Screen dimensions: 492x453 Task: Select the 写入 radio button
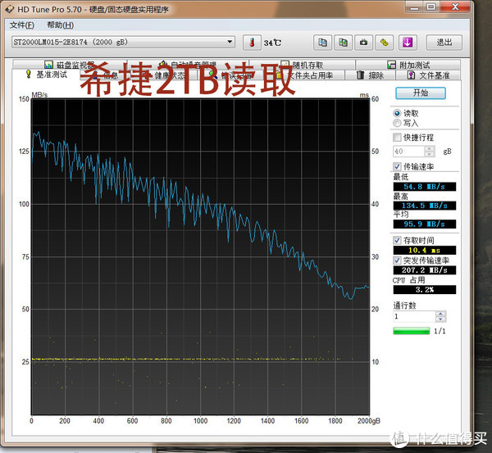(x=397, y=123)
